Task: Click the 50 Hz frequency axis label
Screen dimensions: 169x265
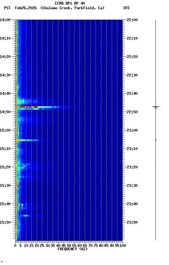Action: (x=69, y=246)
